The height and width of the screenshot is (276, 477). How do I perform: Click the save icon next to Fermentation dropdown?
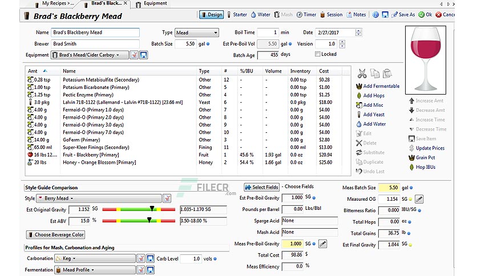[x=150, y=270]
